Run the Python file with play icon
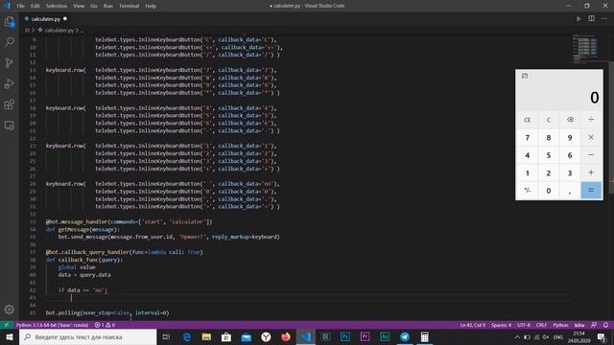Image resolution: width=614 pixels, height=345 pixels. 579,19
